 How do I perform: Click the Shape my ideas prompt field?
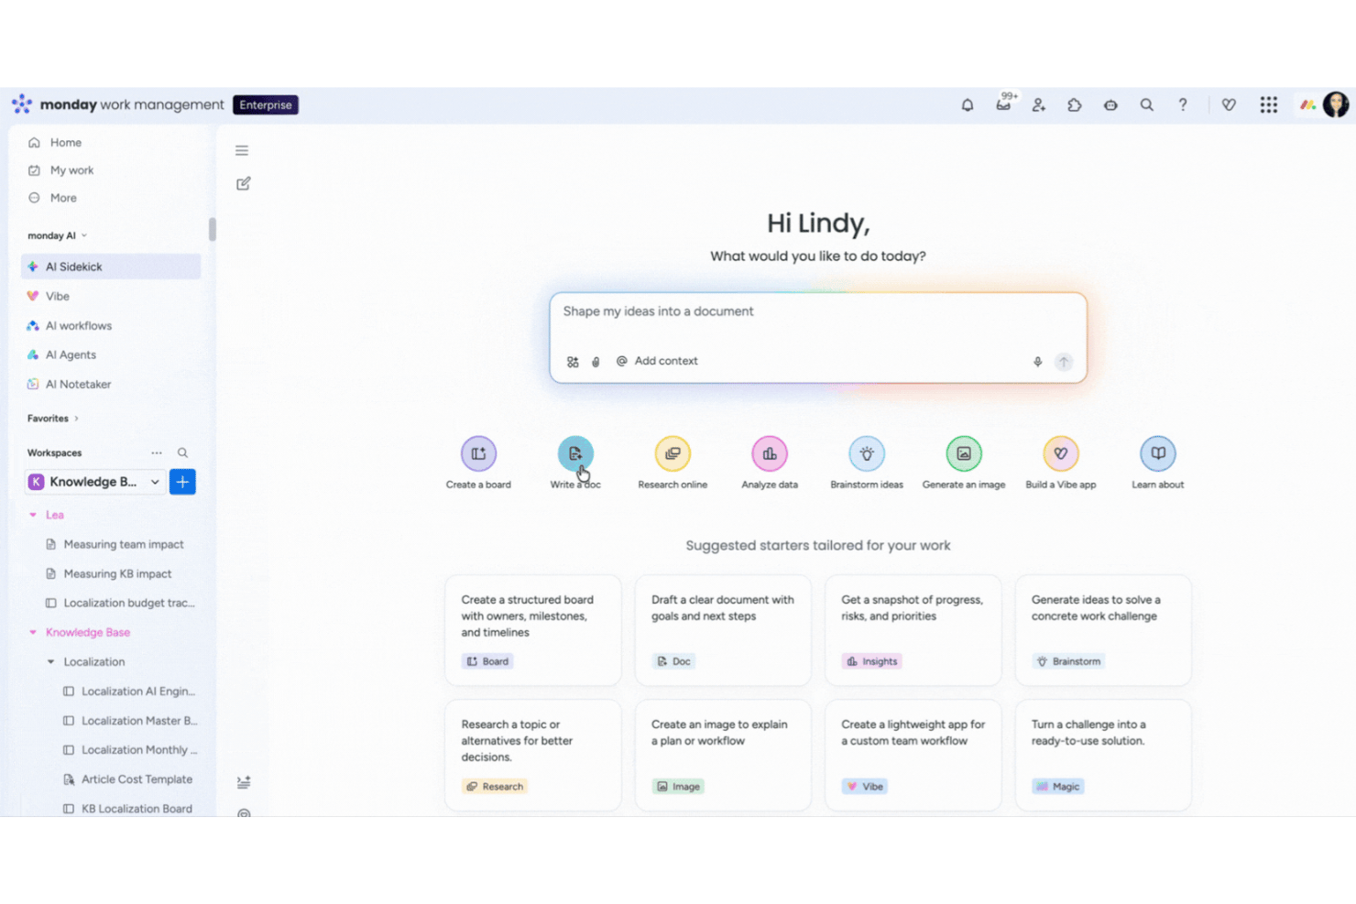pos(817,312)
